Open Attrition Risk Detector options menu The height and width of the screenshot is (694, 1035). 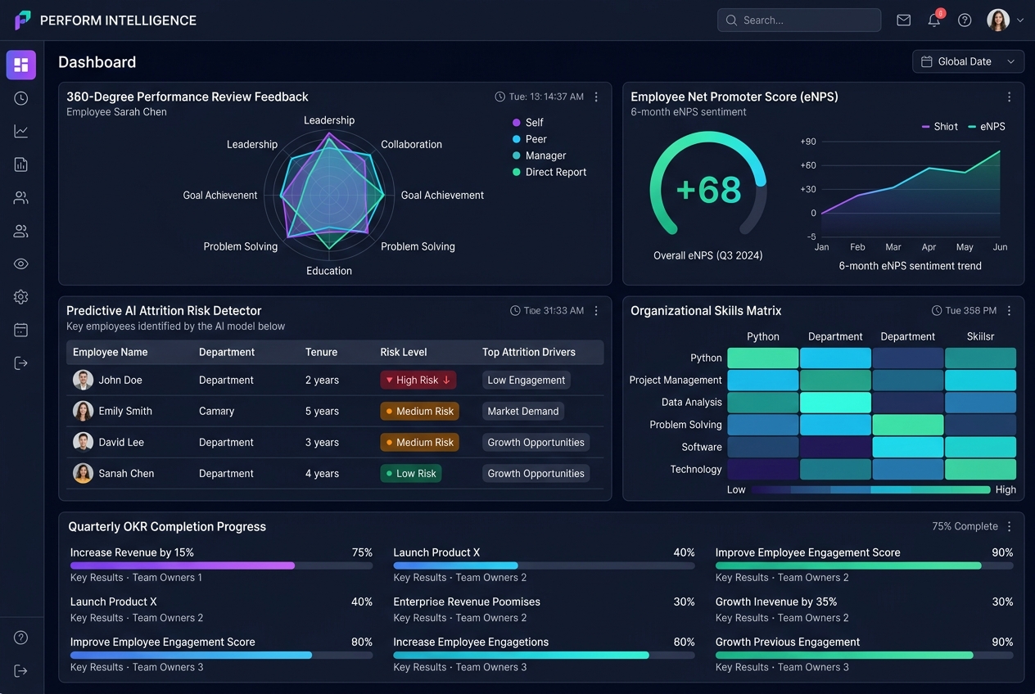596,311
